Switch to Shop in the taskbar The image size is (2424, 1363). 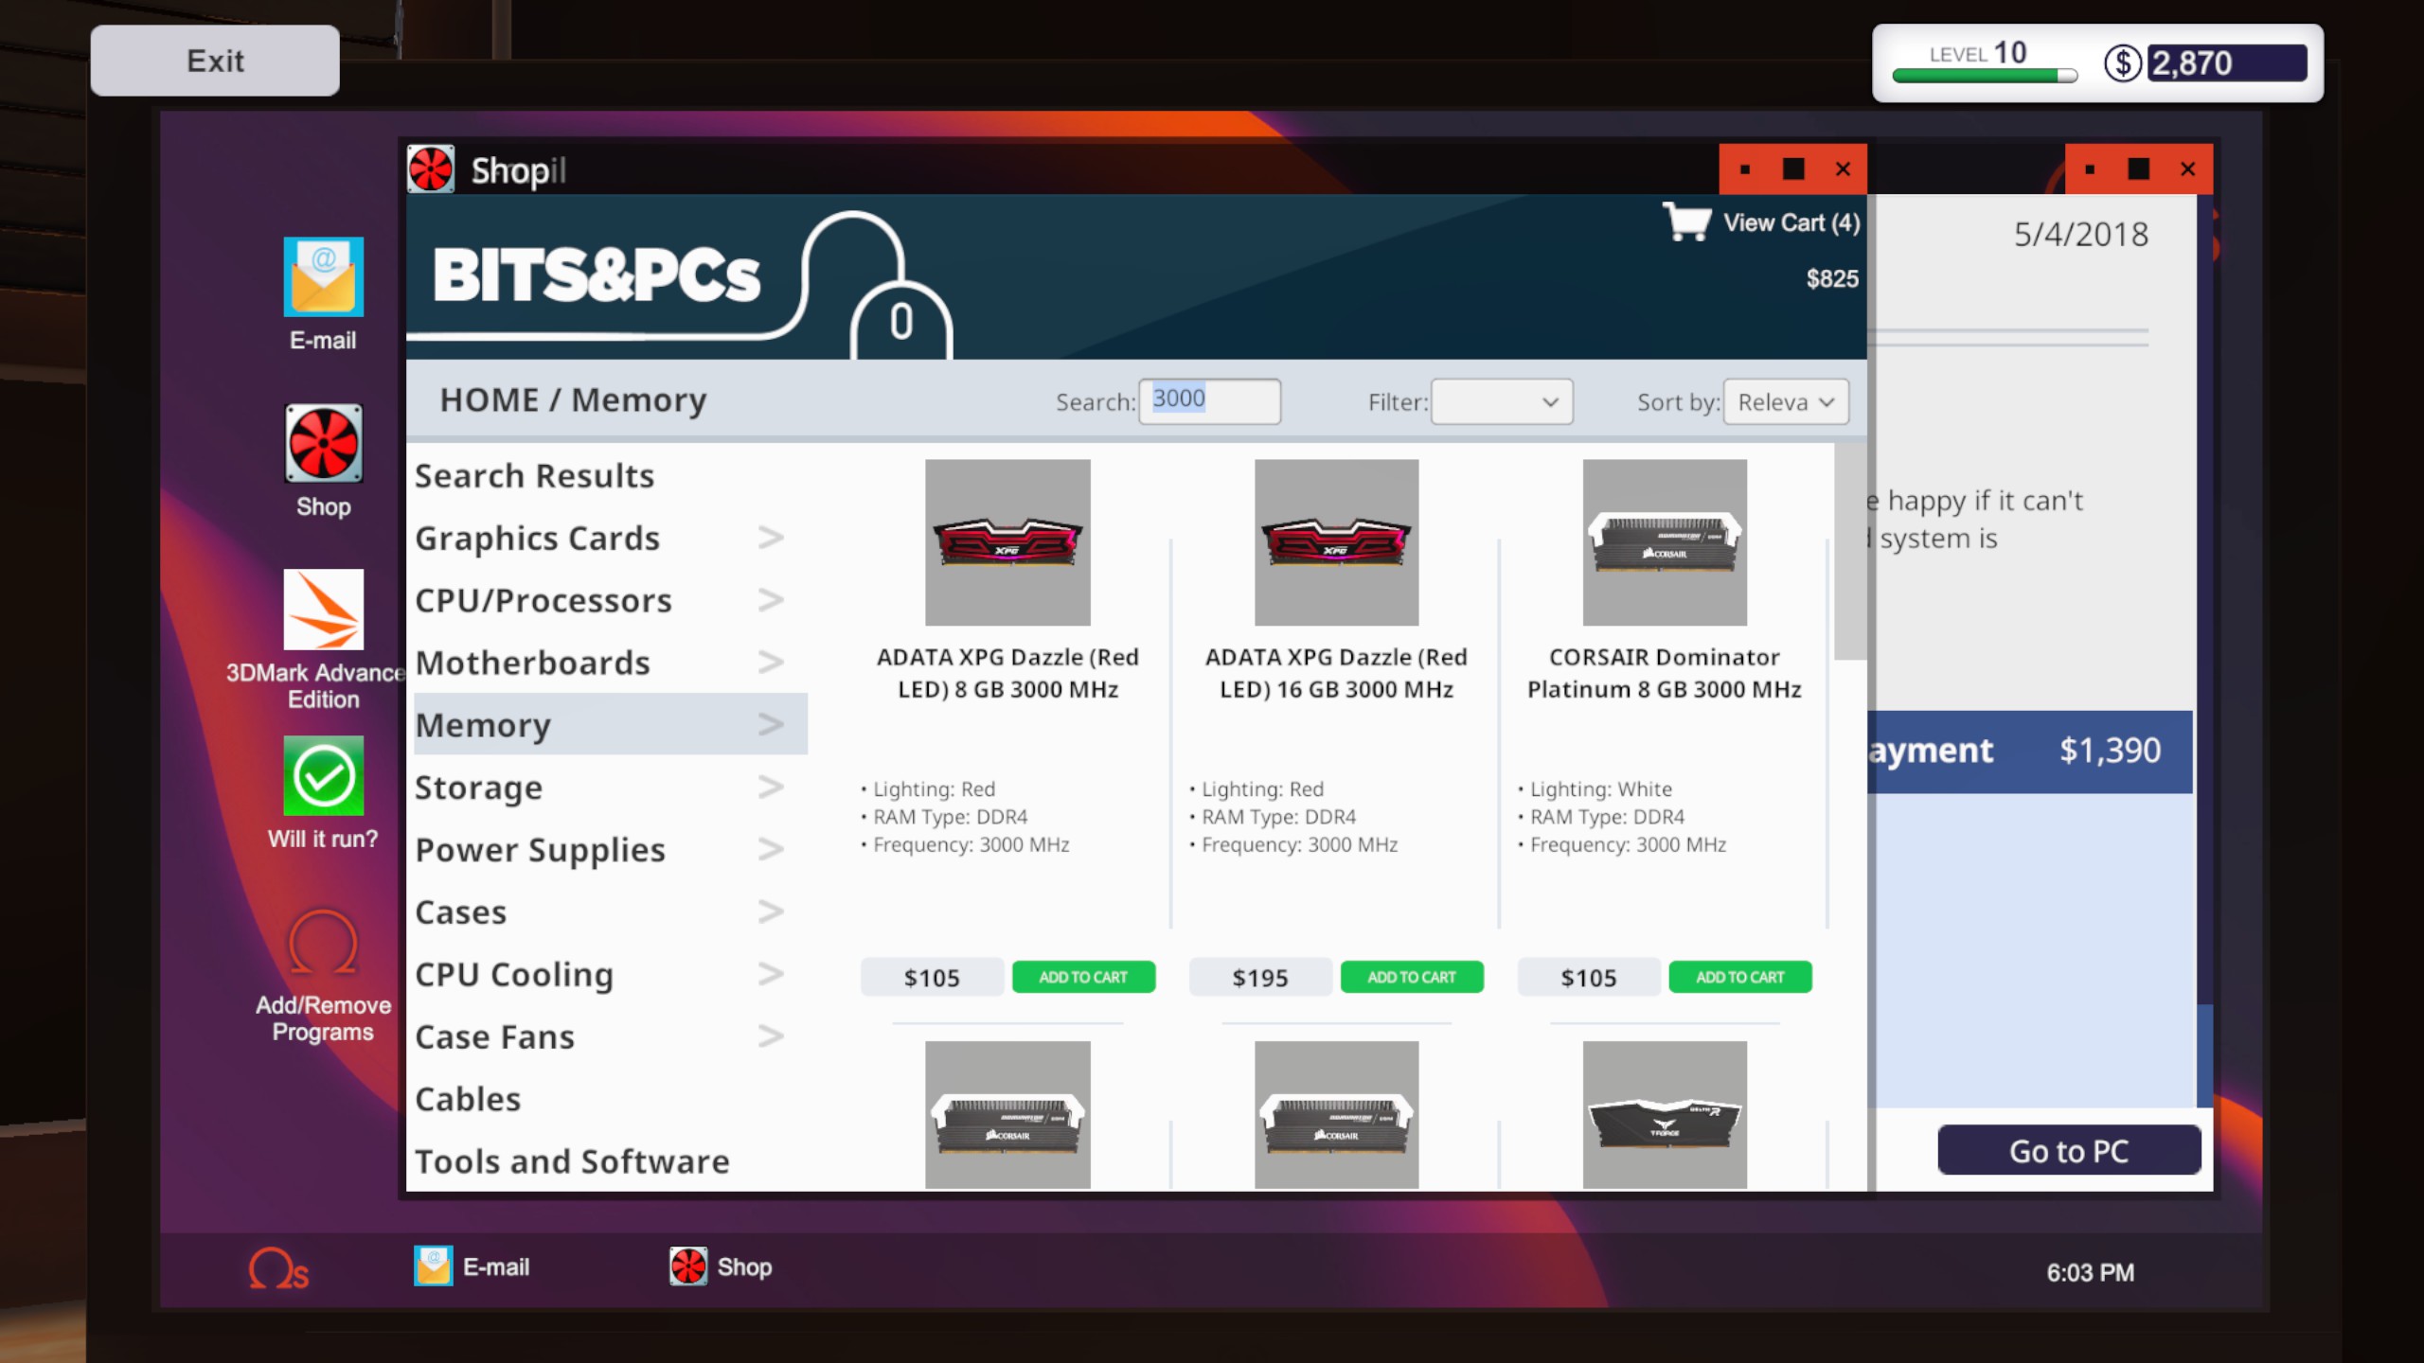coord(721,1266)
